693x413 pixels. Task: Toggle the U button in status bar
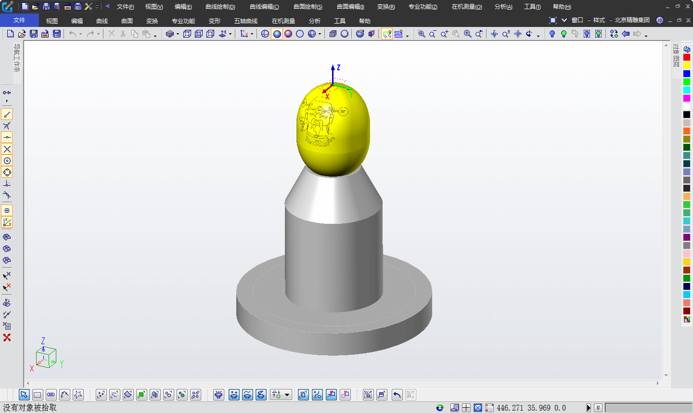point(598,408)
